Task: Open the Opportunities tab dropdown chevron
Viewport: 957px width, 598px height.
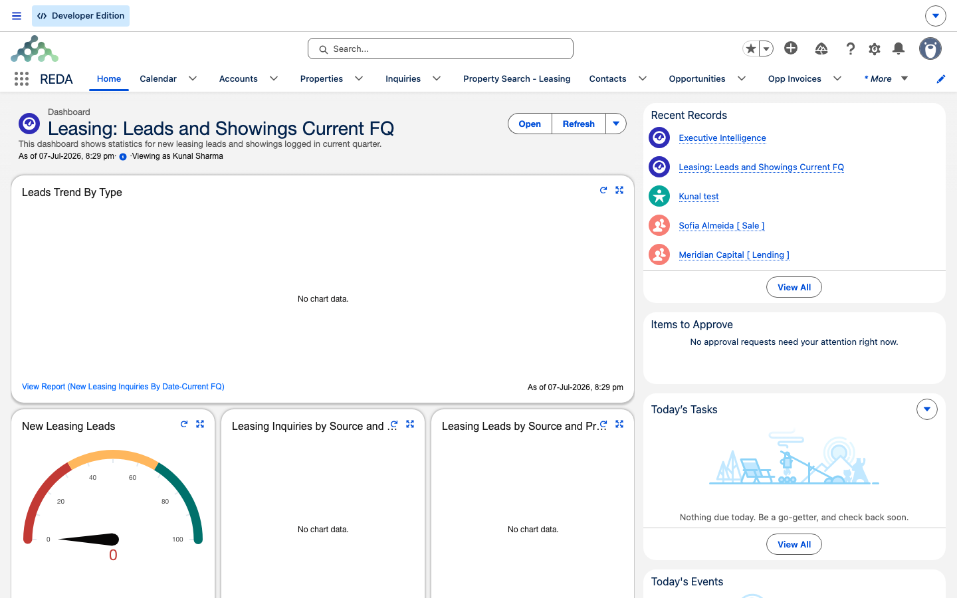Action: point(742,78)
